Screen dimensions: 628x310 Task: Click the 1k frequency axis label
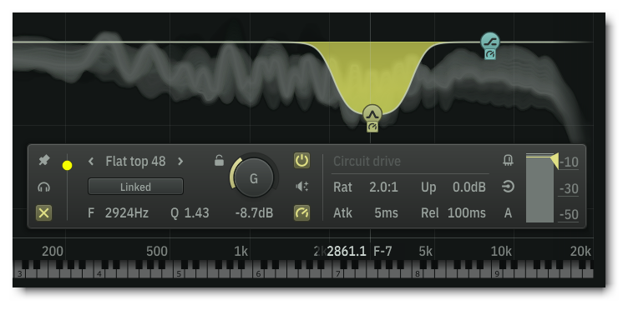(x=241, y=252)
